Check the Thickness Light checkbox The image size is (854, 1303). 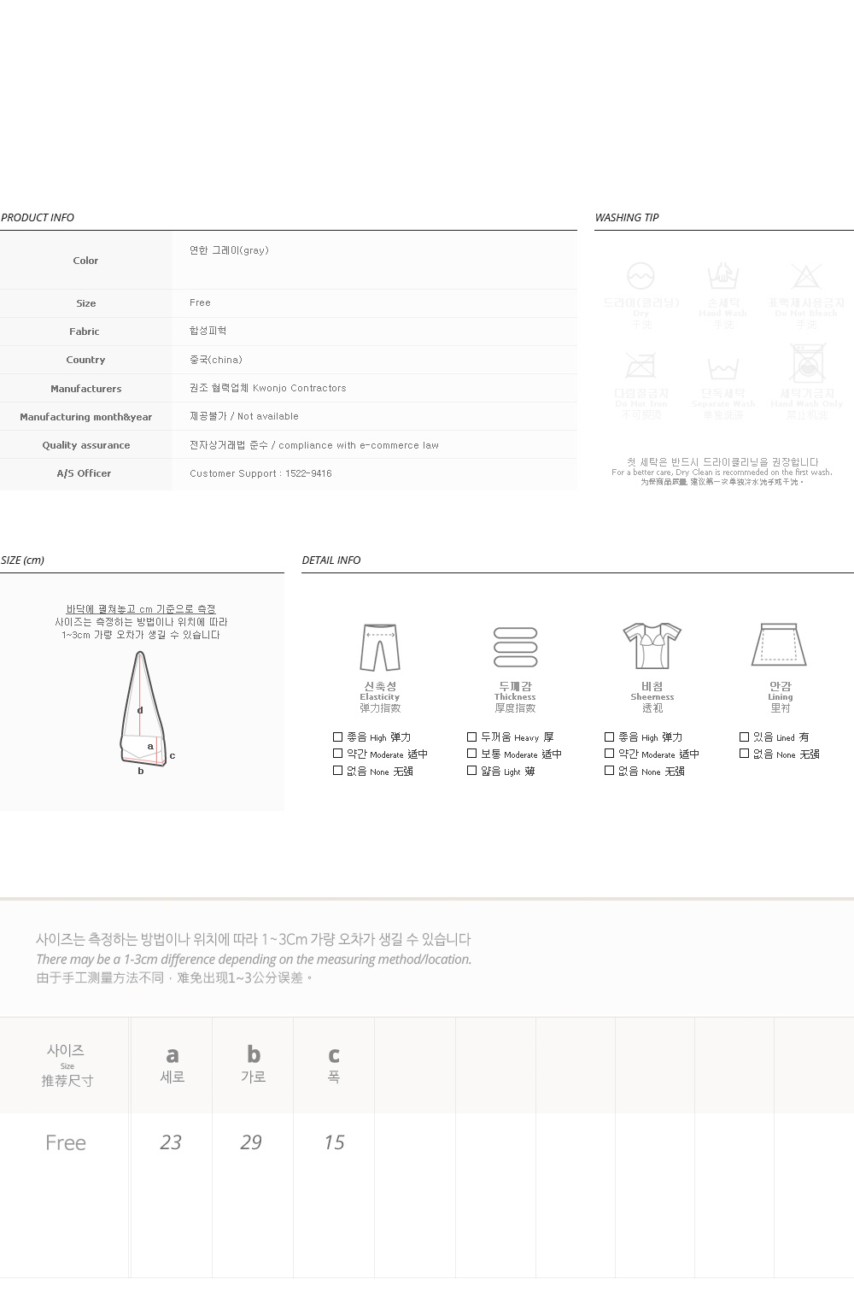(471, 771)
